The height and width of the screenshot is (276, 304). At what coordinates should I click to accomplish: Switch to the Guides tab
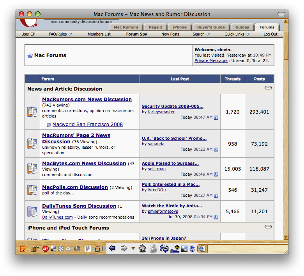(242, 27)
